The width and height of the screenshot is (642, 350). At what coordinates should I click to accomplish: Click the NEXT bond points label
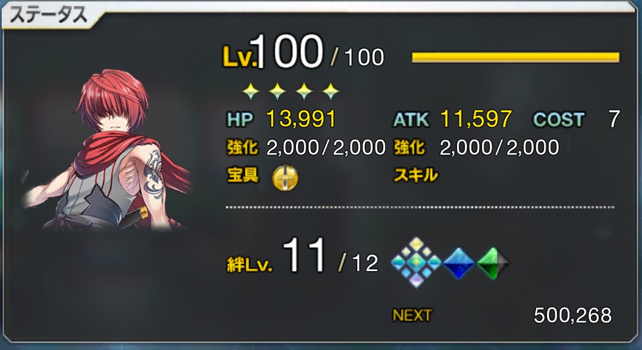coord(412,315)
